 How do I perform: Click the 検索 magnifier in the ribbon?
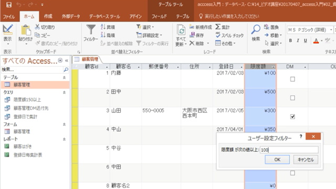pyautogui.click(x=256, y=29)
